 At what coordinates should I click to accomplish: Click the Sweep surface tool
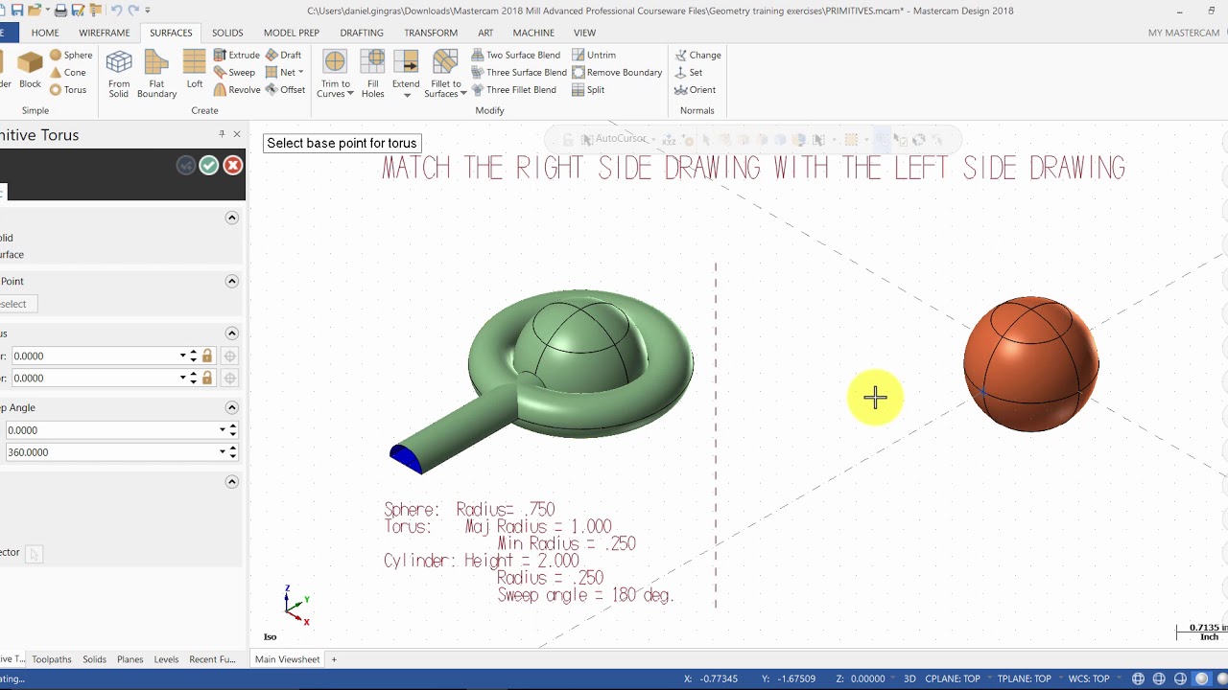click(234, 72)
